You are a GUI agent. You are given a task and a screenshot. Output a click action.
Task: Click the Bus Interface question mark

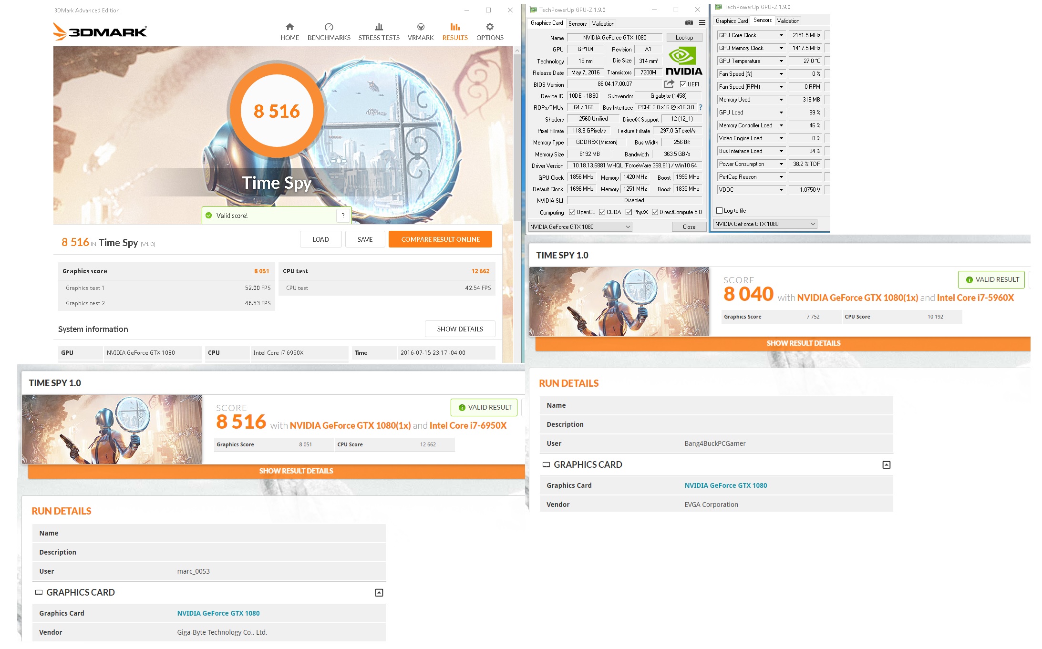(x=701, y=107)
